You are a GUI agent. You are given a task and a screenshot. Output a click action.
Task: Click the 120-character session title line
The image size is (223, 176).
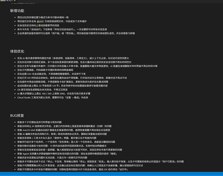click(x=62, y=86)
